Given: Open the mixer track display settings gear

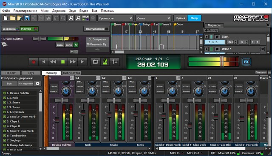Looking at the screenshot, I should click(x=38, y=84).
